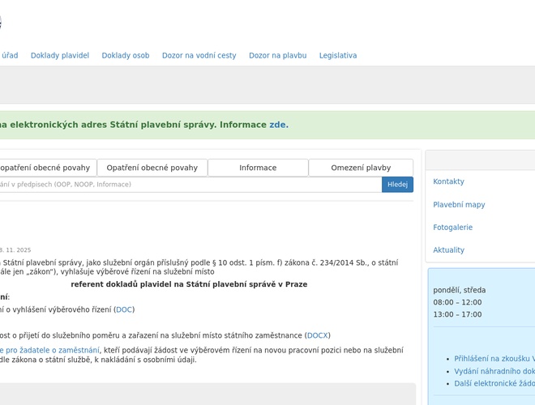The image size is (535, 405).
Task: Open Aktuality in the sidebar
Action: pos(448,250)
